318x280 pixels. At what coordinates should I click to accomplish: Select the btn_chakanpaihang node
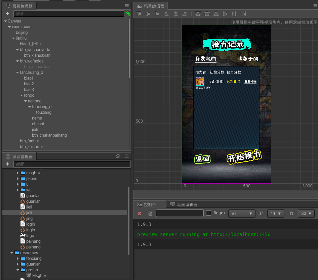[x=49, y=135]
